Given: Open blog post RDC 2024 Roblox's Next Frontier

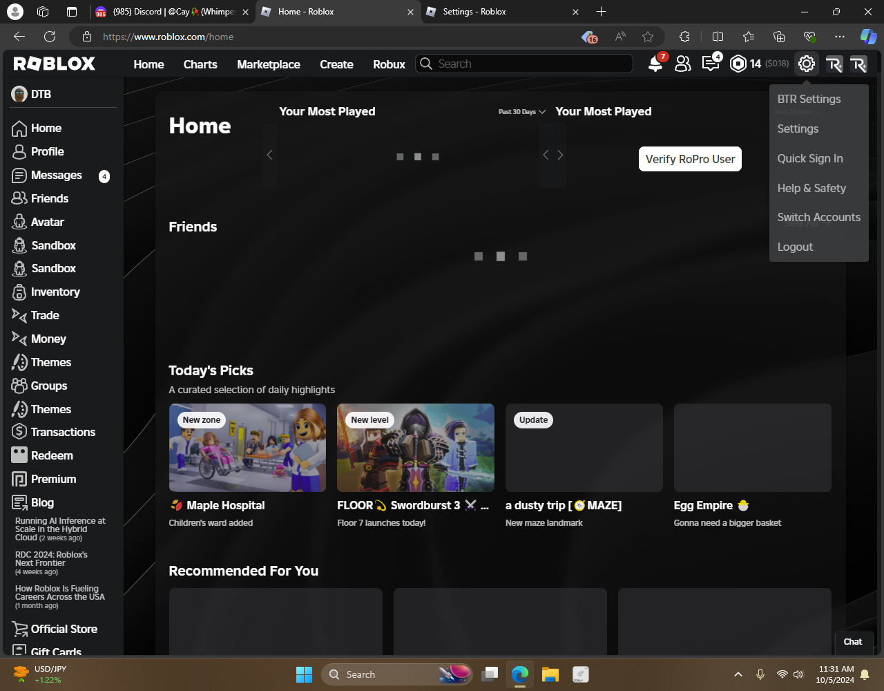Looking at the screenshot, I should (52, 563).
